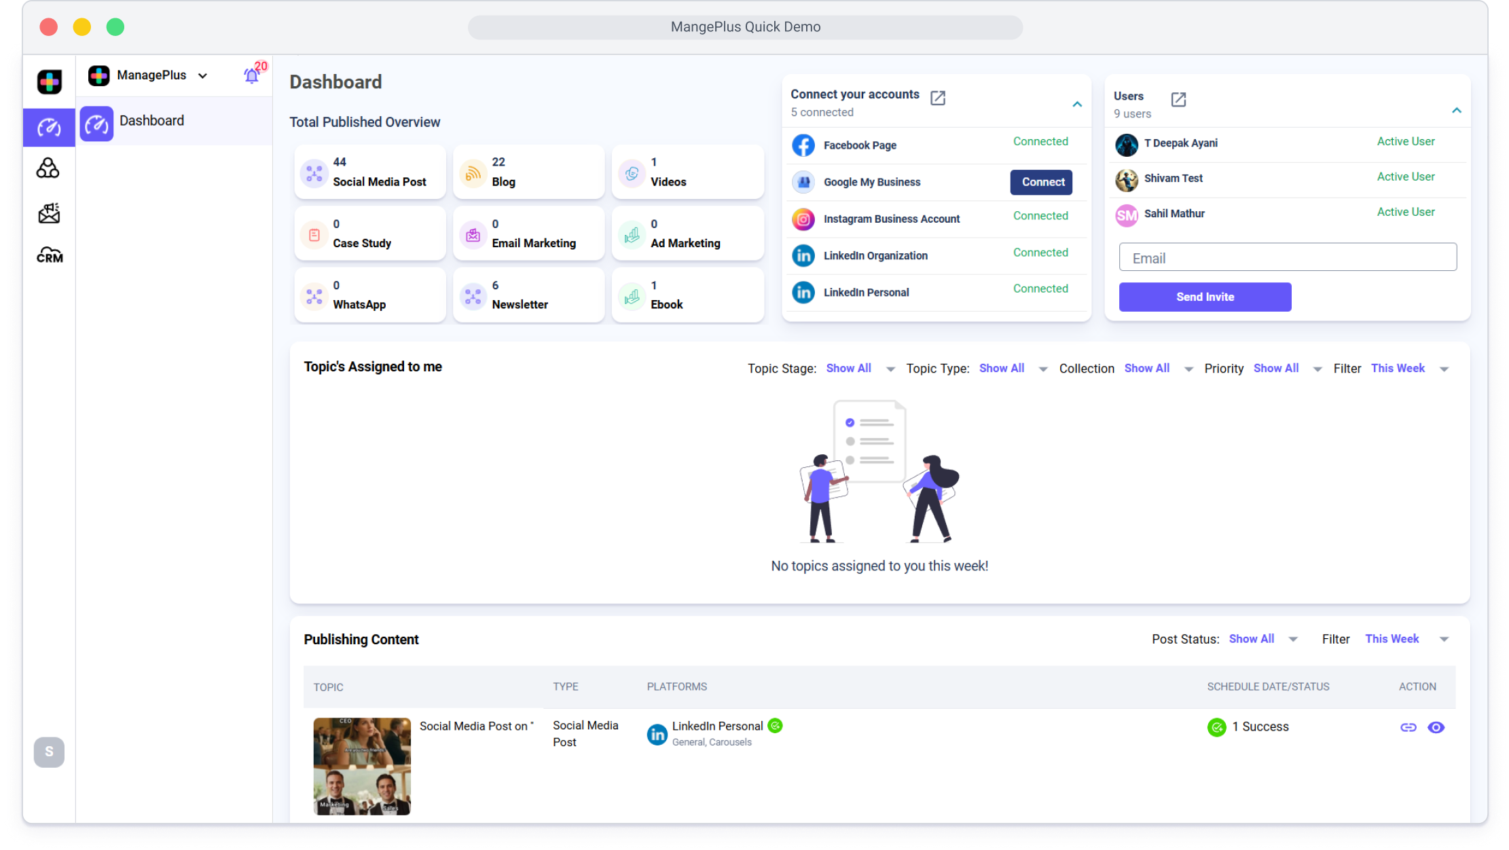Click the Email input field
The width and height of the screenshot is (1509, 850).
(1288, 258)
